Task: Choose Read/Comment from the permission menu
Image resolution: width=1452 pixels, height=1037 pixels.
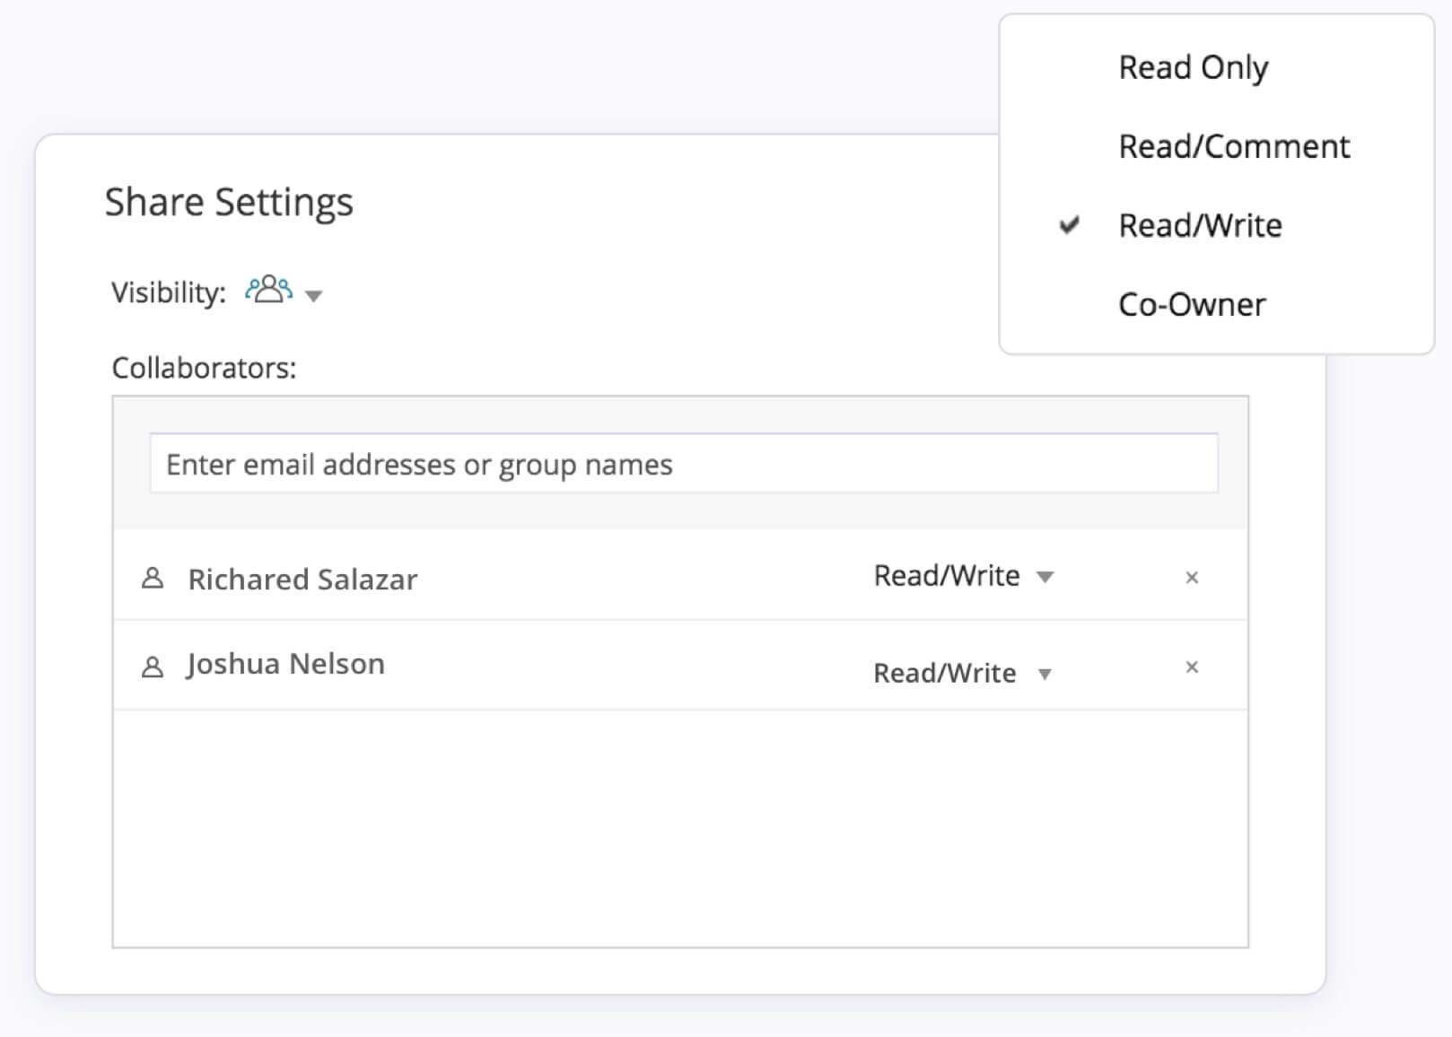Action: coord(1233,146)
